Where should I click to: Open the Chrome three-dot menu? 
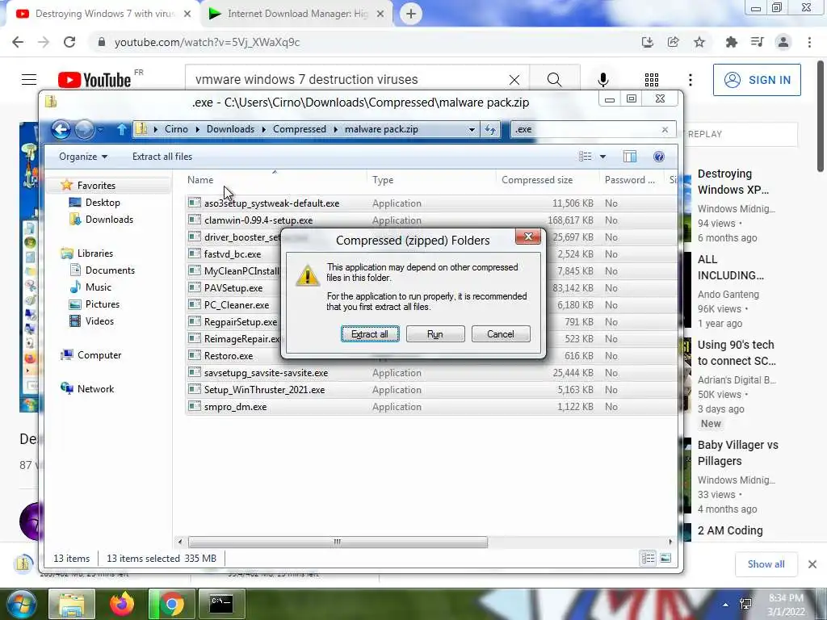point(809,42)
